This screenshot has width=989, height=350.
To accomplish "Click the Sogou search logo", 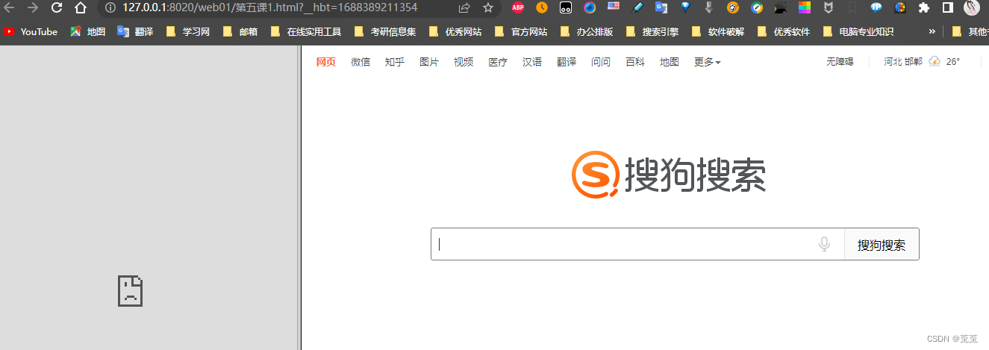I will [669, 175].
